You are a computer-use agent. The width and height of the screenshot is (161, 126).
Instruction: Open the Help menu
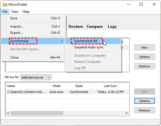coord(26,12)
